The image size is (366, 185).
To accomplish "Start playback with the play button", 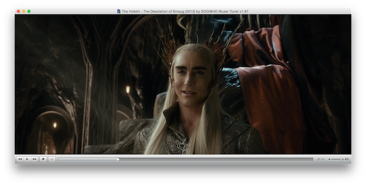I will 27,159.
